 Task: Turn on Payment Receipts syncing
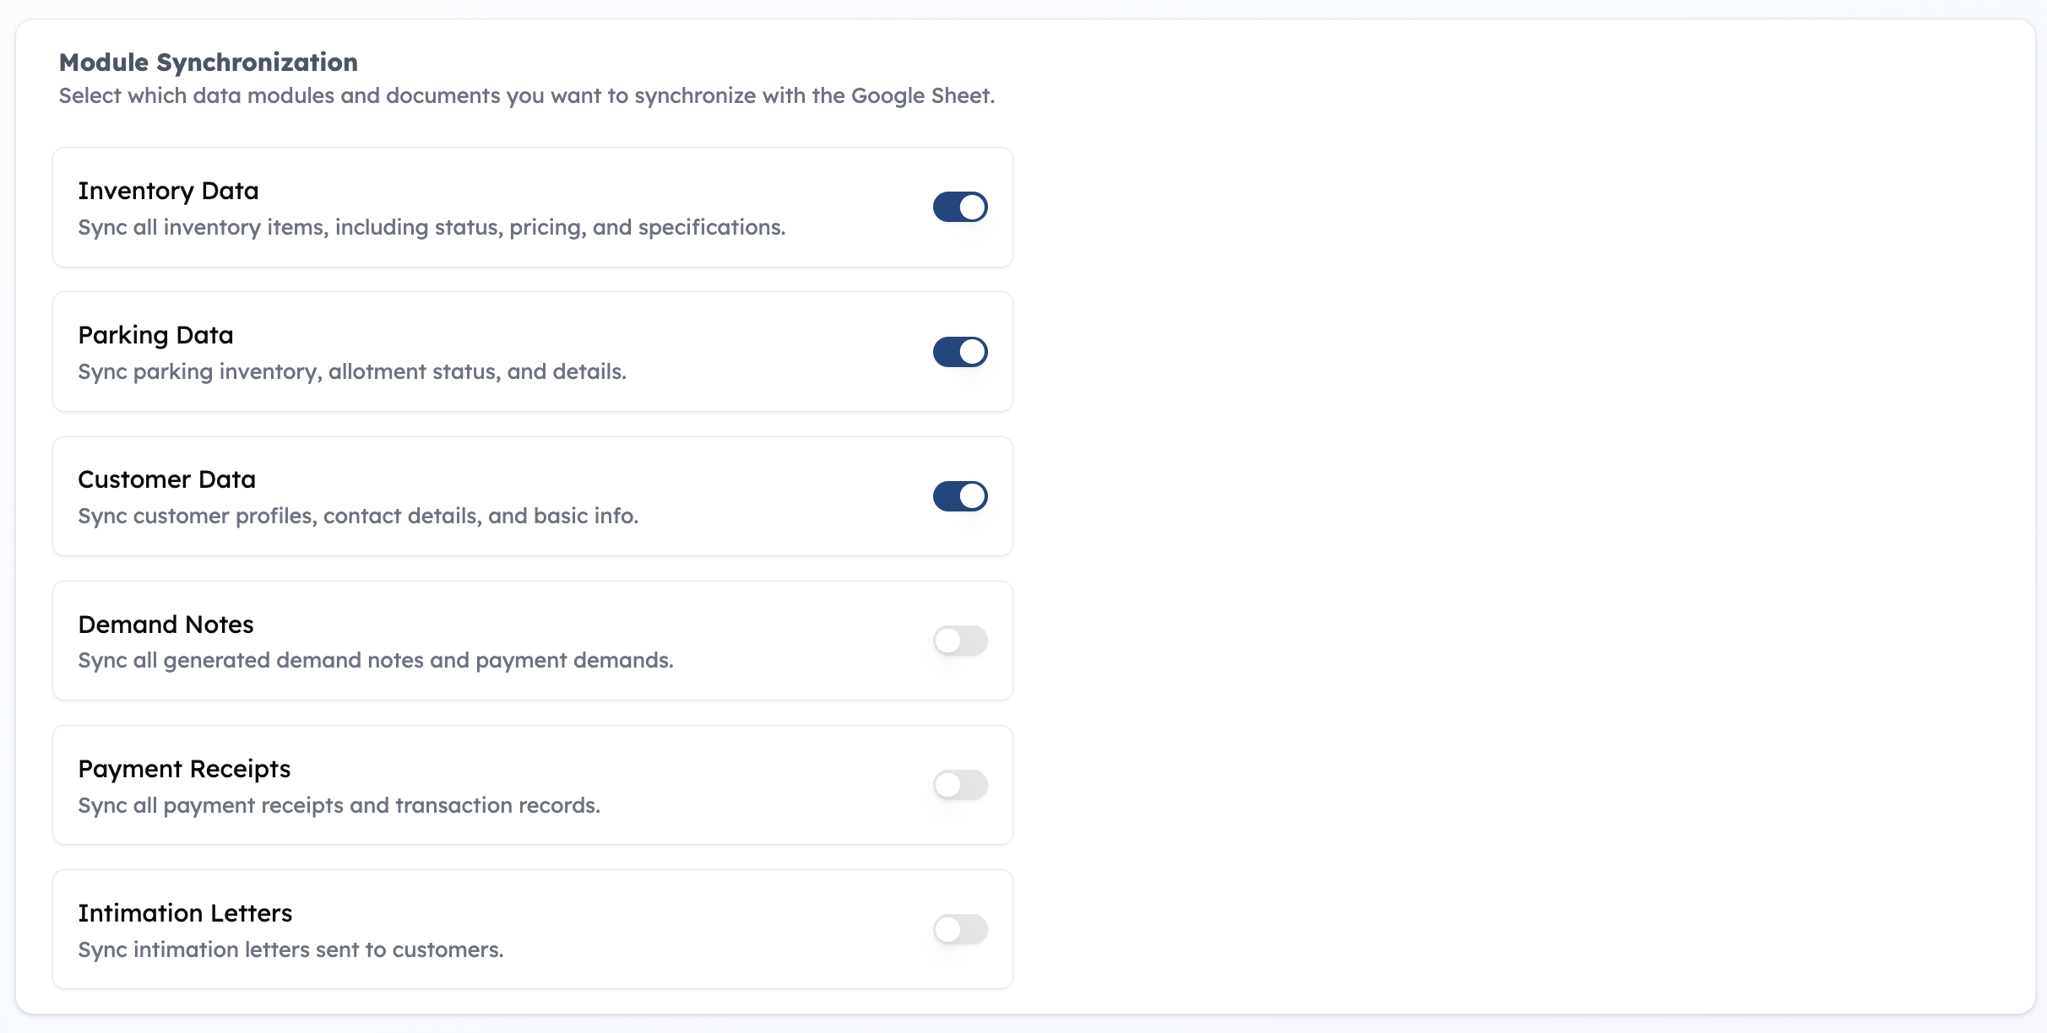pos(960,785)
